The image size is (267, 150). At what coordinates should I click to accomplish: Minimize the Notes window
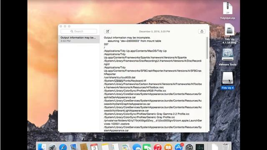65,26
